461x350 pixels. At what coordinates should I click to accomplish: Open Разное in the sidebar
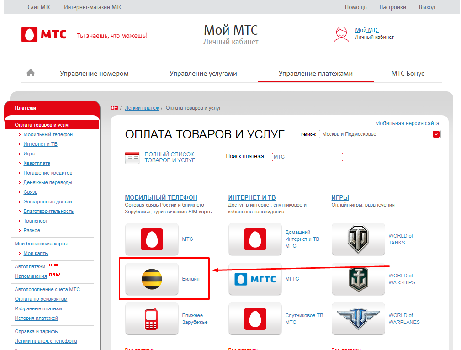click(x=32, y=231)
